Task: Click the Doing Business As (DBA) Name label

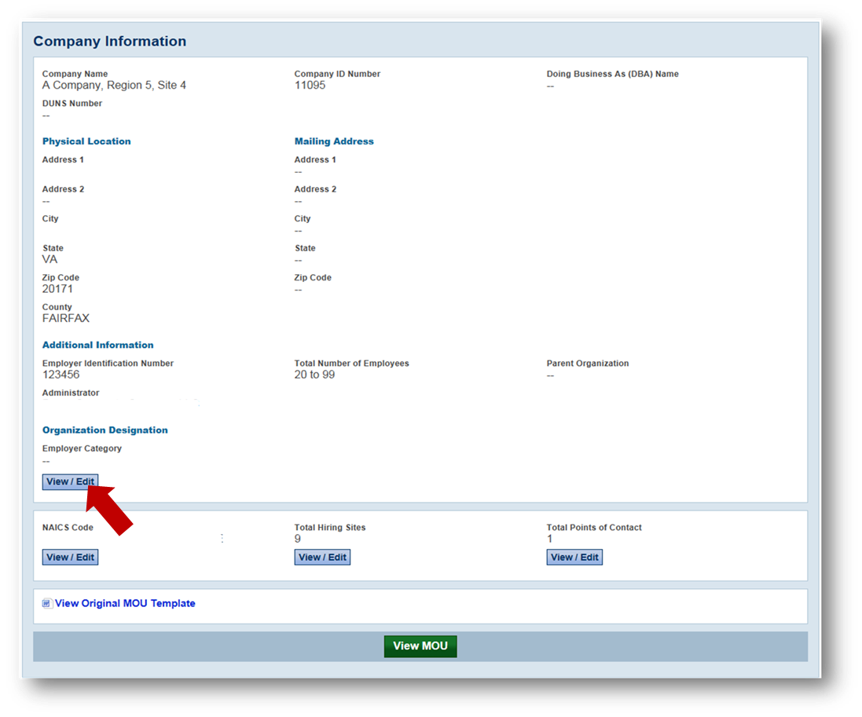Action: click(x=612, y=74)
